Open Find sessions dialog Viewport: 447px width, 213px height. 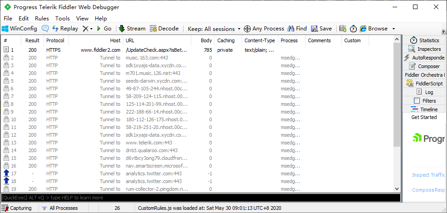pyautogui.click(x=297, y=29)
